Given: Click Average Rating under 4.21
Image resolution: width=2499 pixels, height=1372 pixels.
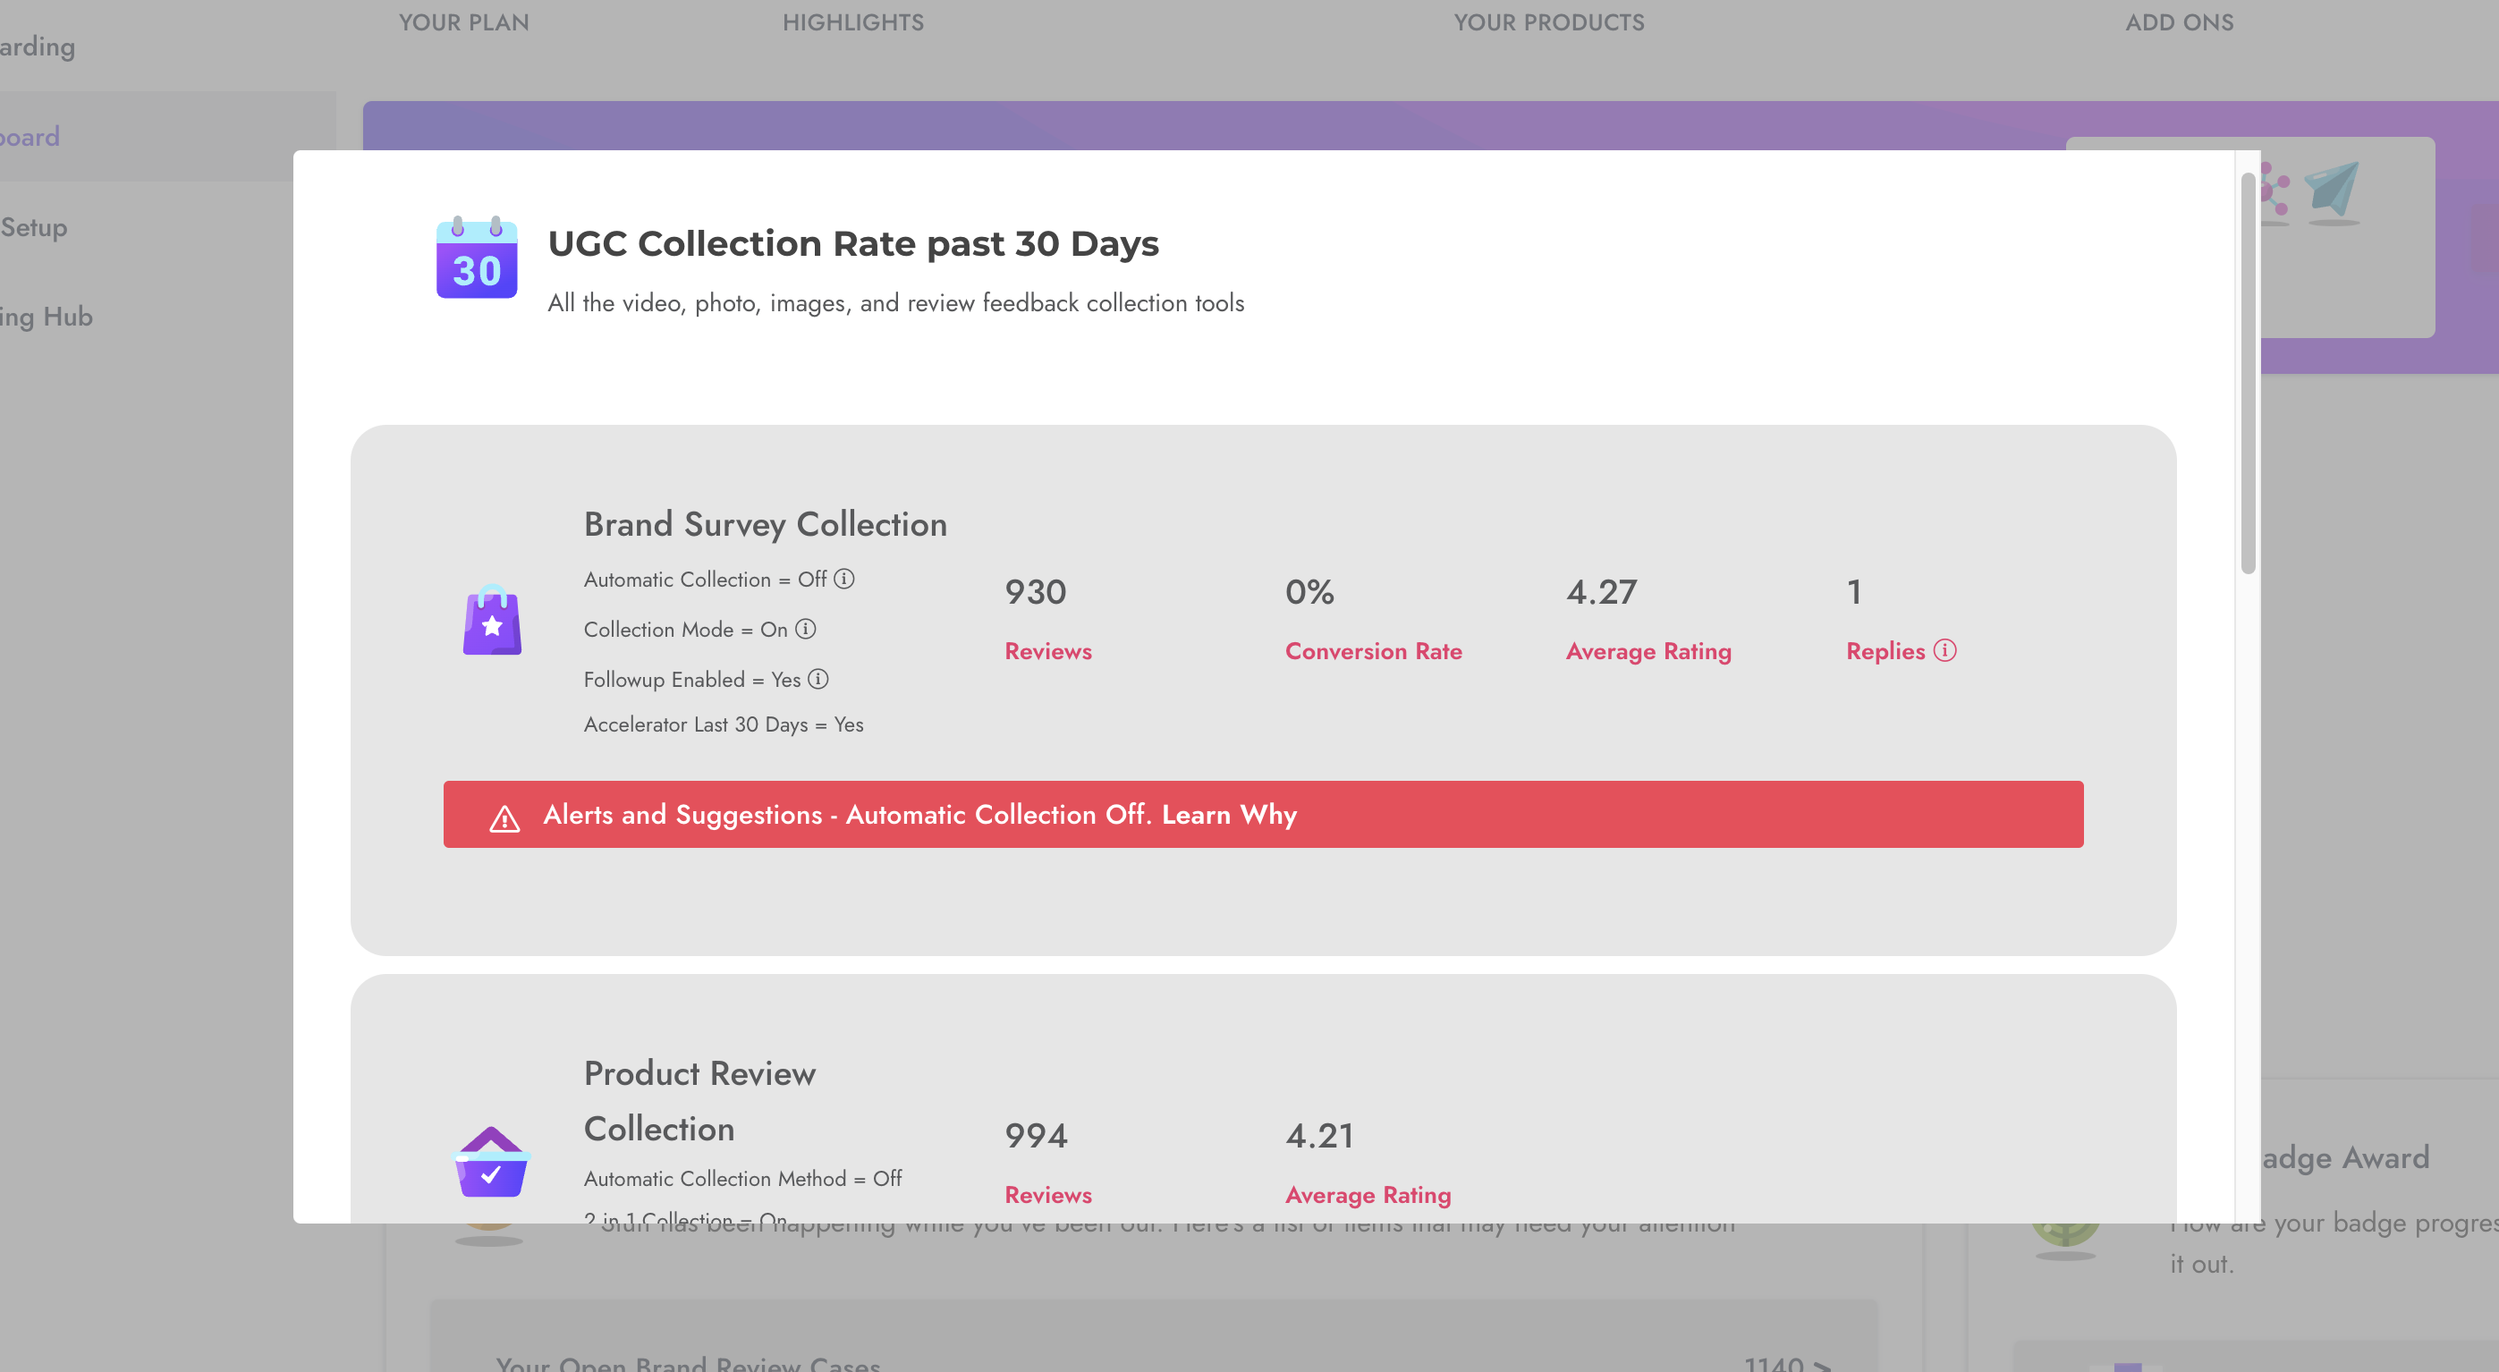Looking at the screenshot, I should pyautogui.click(x=1368, y=1194).
